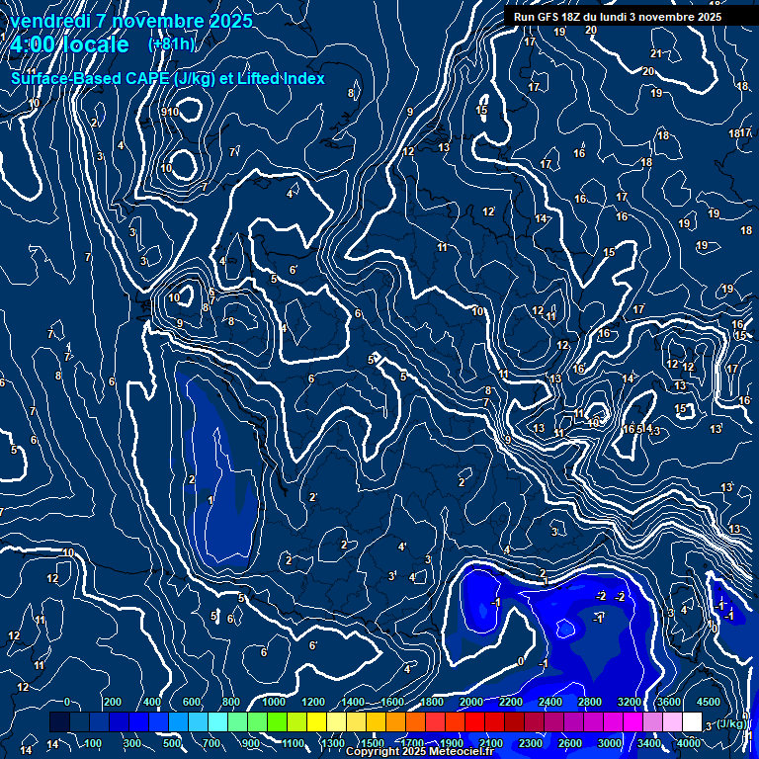Viewport: 759px width, 759px height.
Task: Click the '800' legend scale label
Action: tap(231, 702)
